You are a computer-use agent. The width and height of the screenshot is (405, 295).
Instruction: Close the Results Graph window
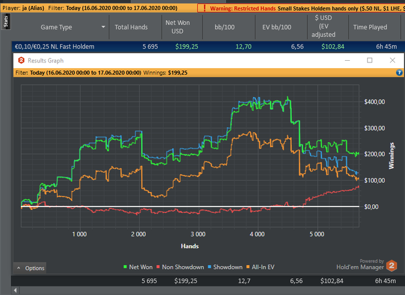tap(392, 60)
